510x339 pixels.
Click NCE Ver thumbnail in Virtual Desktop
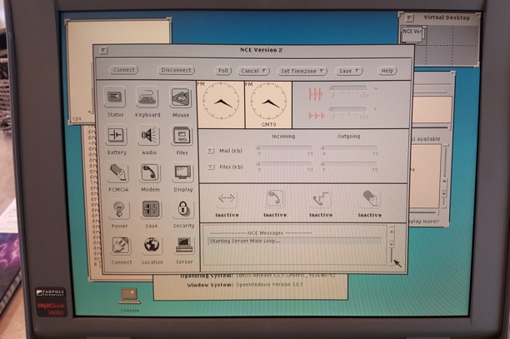(x=413, y=34)
